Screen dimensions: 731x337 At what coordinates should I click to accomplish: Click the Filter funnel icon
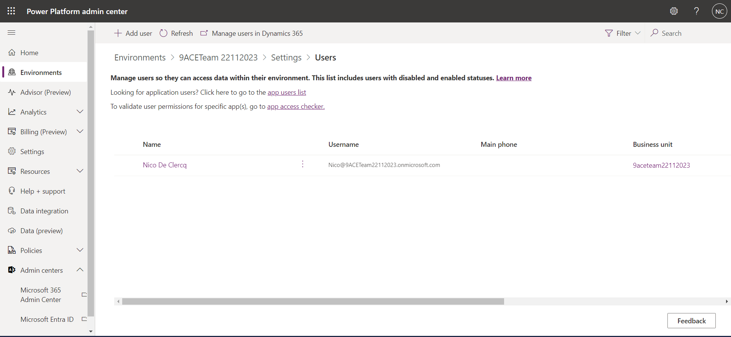(x=609, y=33)
